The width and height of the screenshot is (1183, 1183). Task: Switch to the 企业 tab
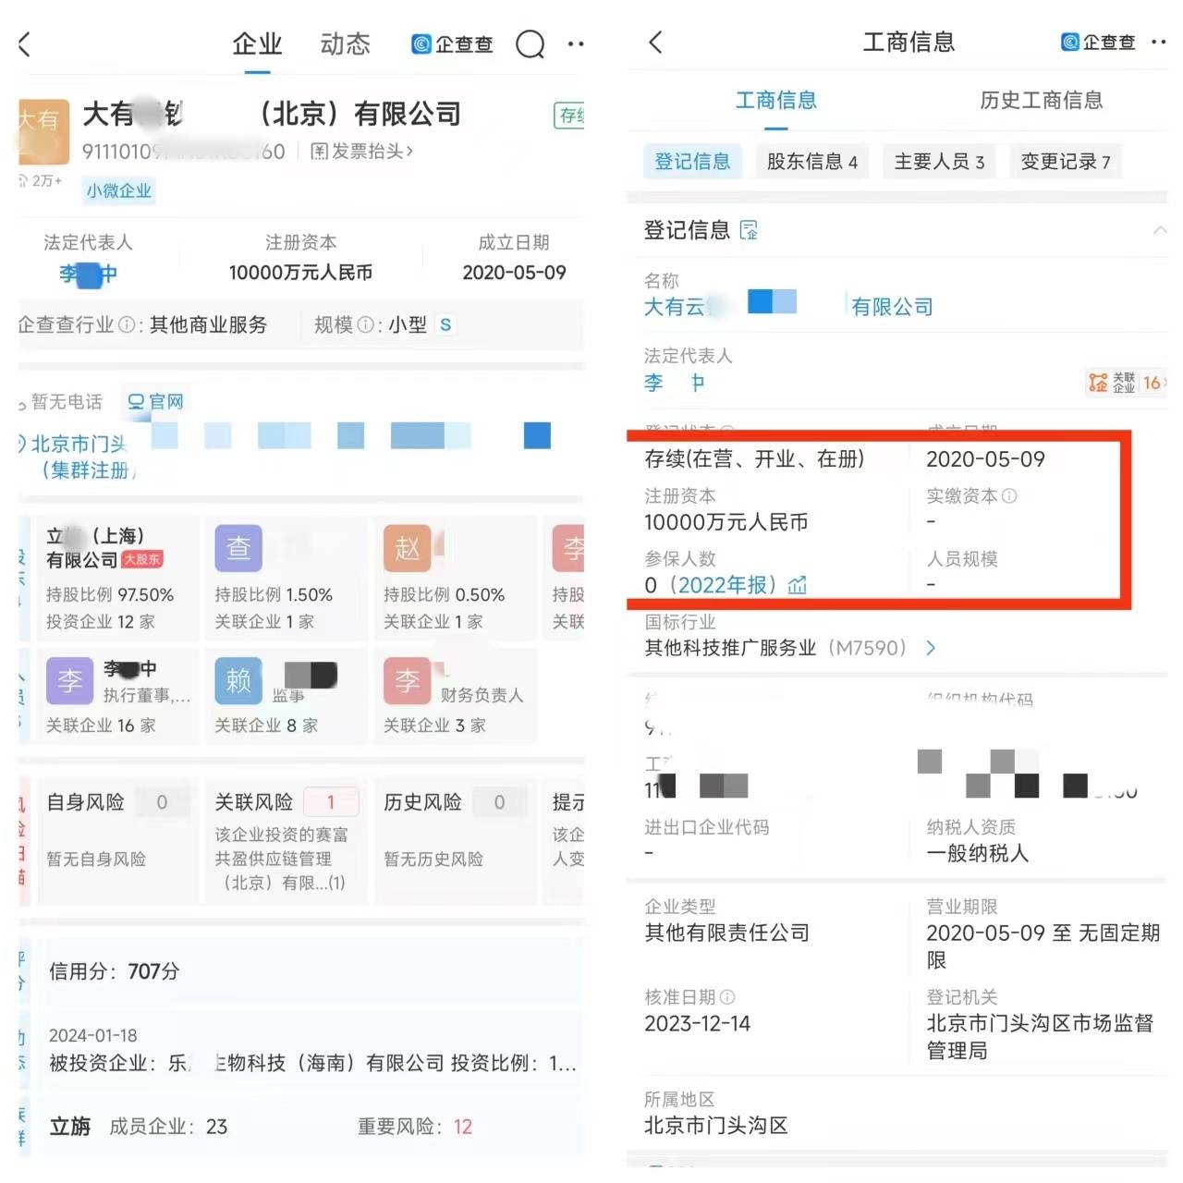pos(257,44)
